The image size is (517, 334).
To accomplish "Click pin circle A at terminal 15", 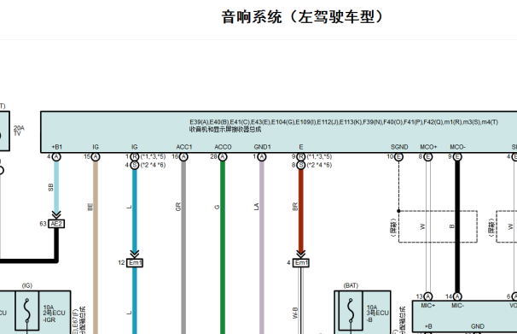I will coord(96,157).
